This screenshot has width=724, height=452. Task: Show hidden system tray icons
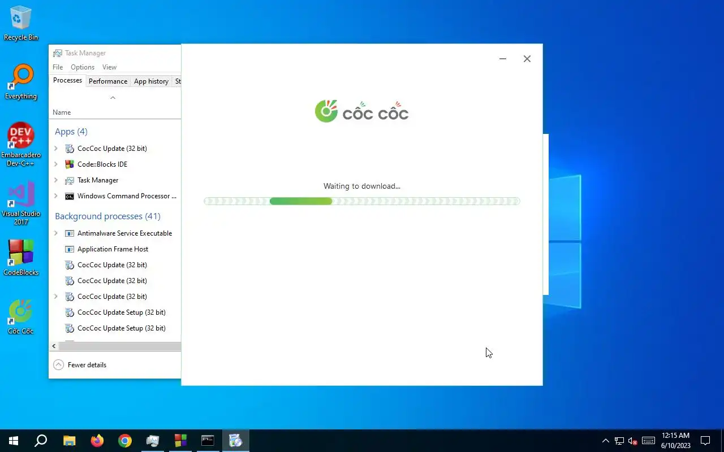605,441
